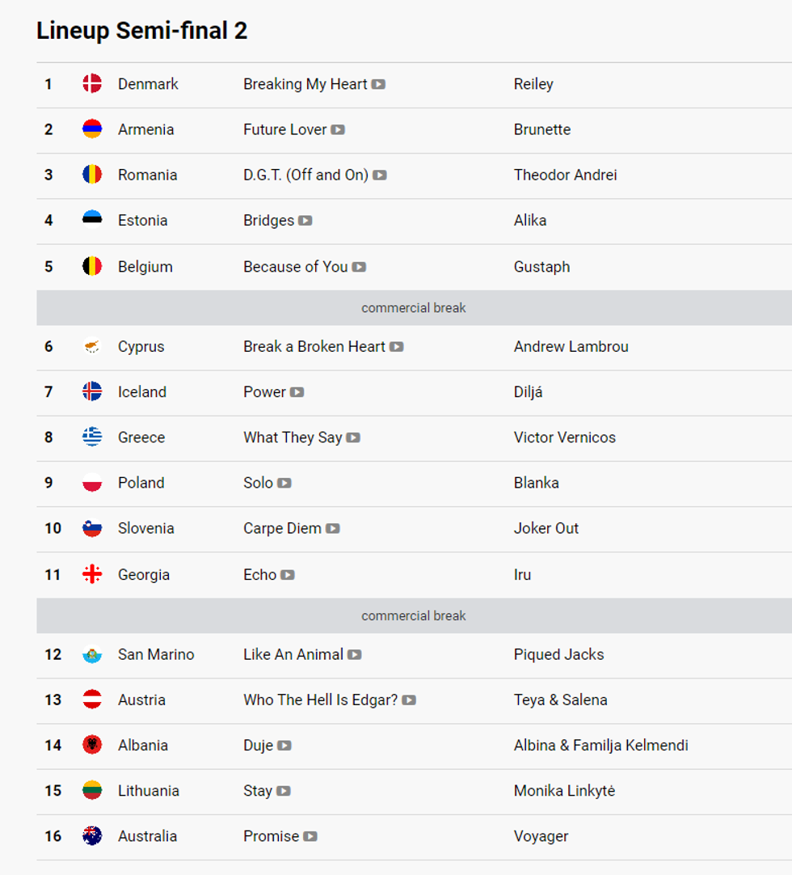
Task: Open the video for Who The Hell Is Edgar?
Action: 409,700
